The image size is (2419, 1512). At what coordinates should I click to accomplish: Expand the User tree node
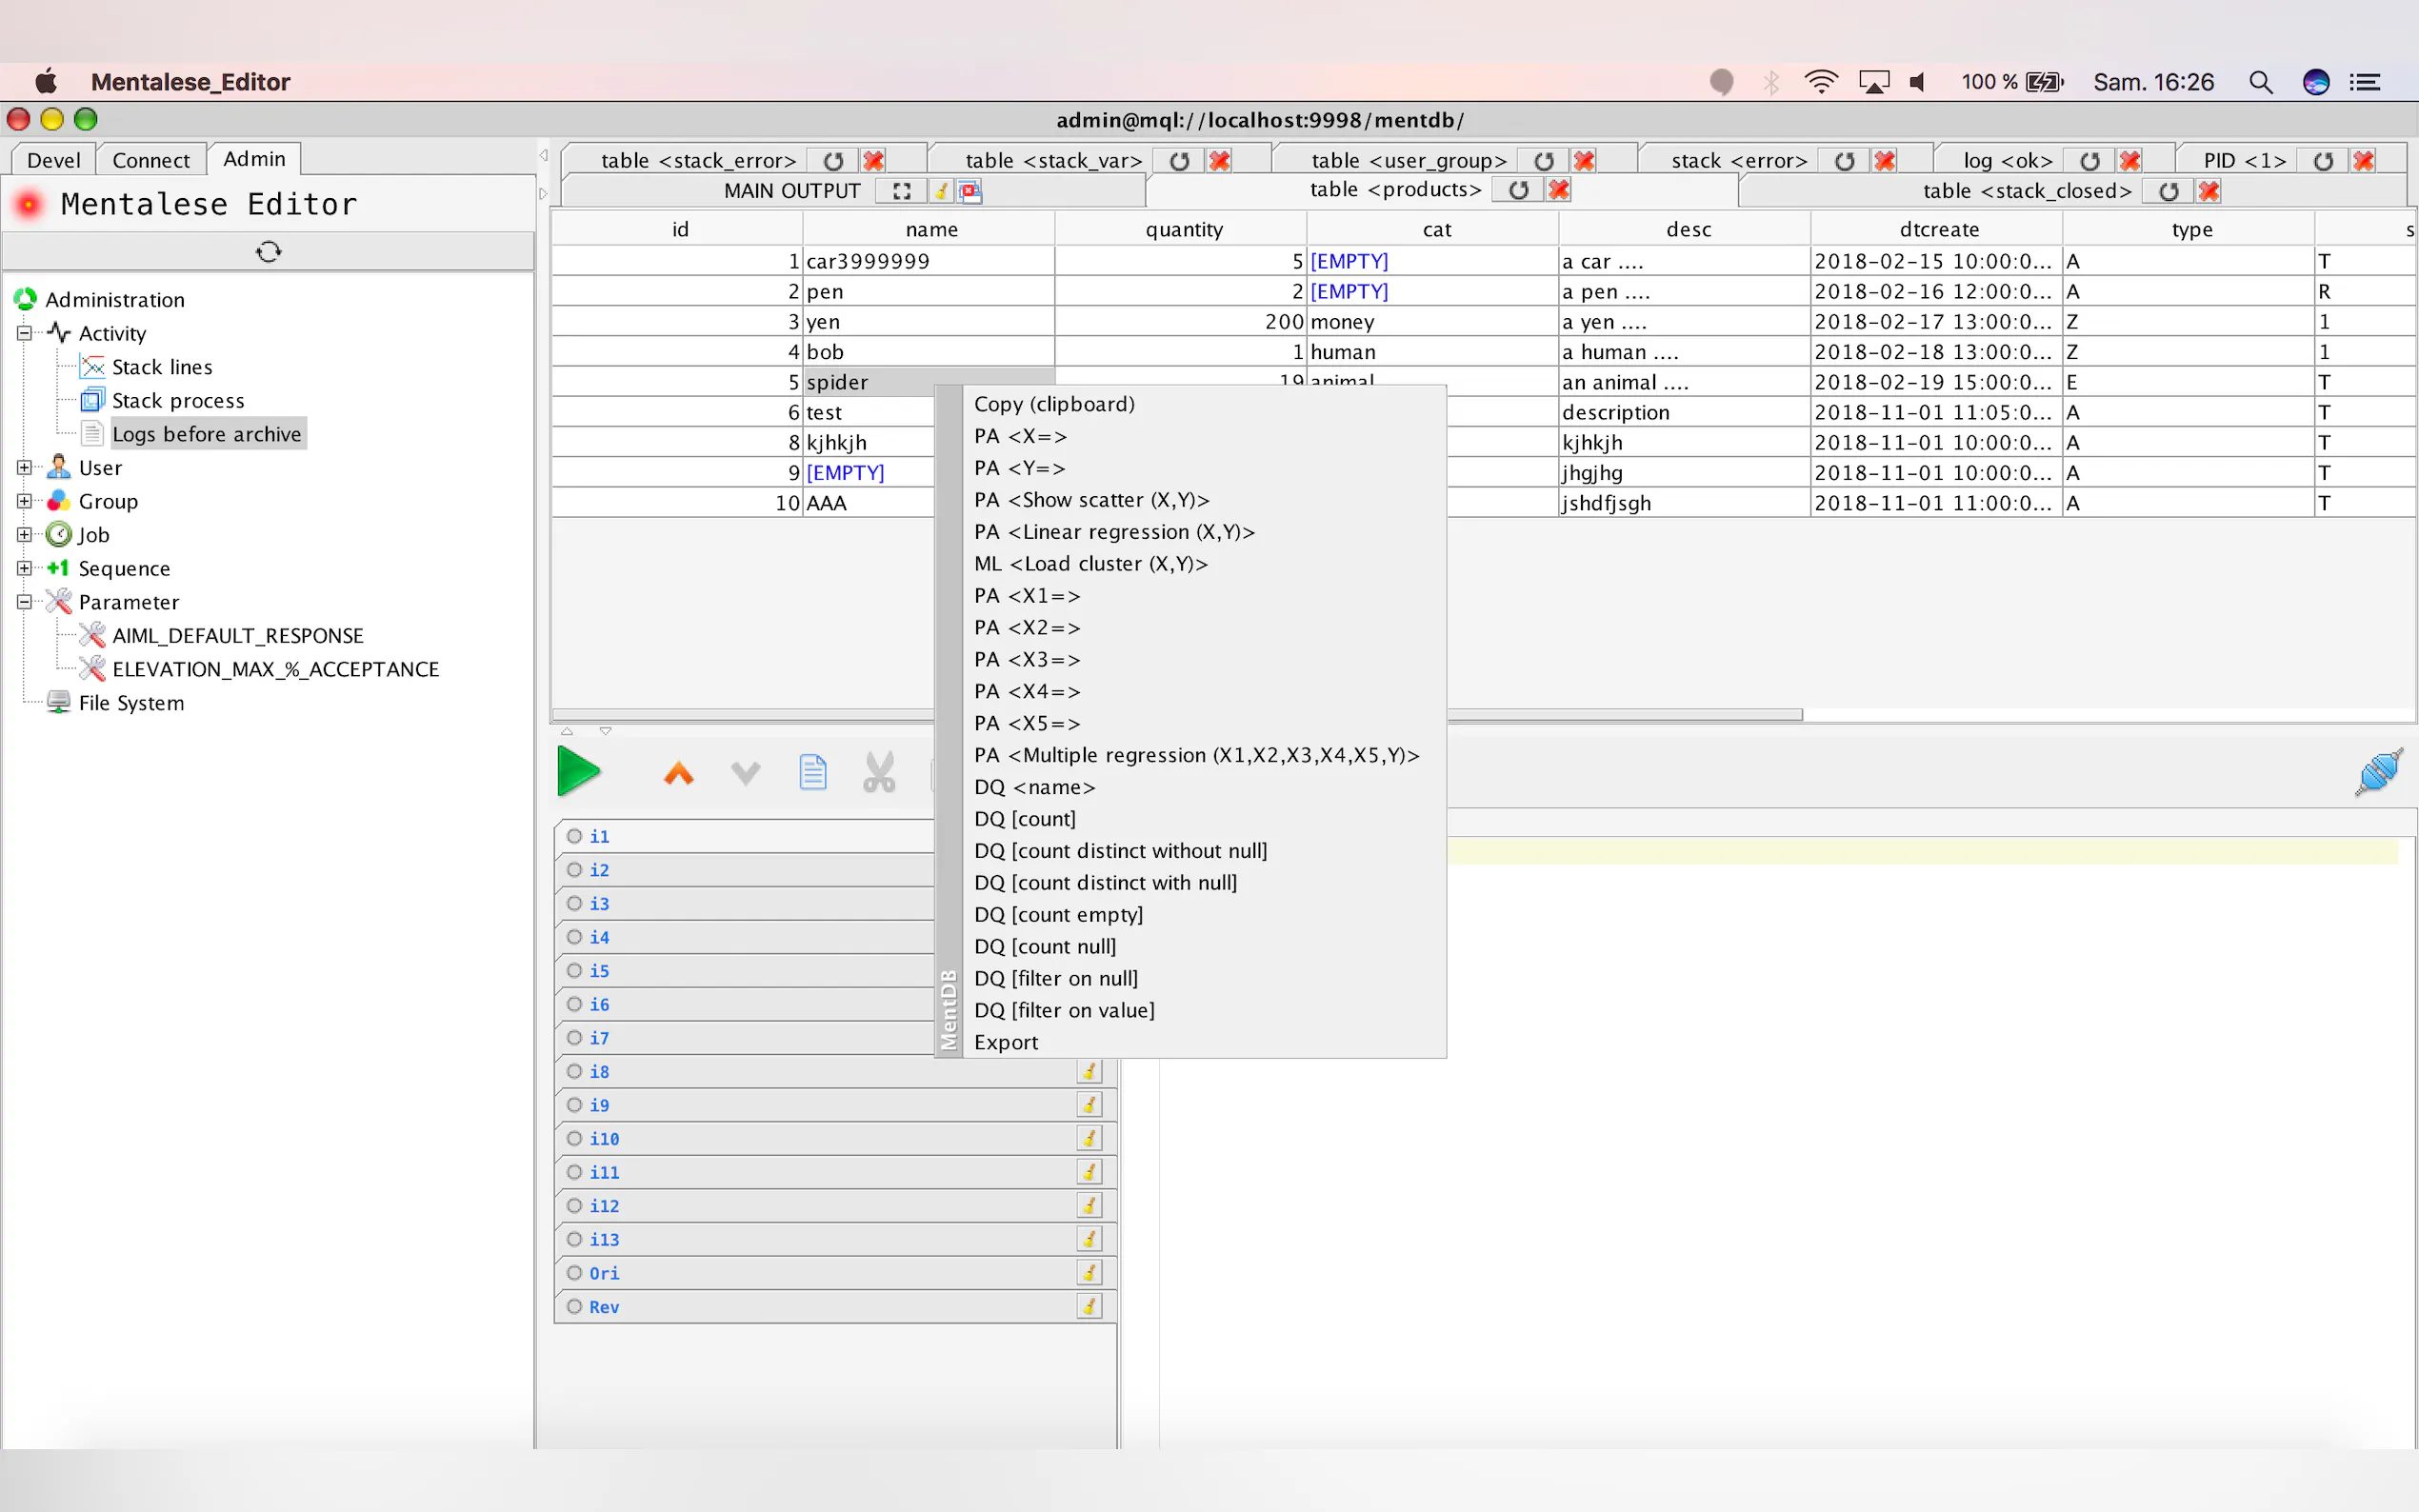point(24,467)
